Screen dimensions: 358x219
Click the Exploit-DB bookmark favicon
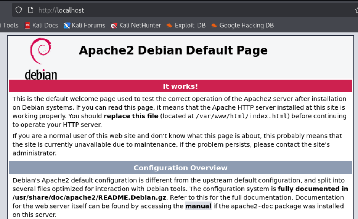[169, 25]
